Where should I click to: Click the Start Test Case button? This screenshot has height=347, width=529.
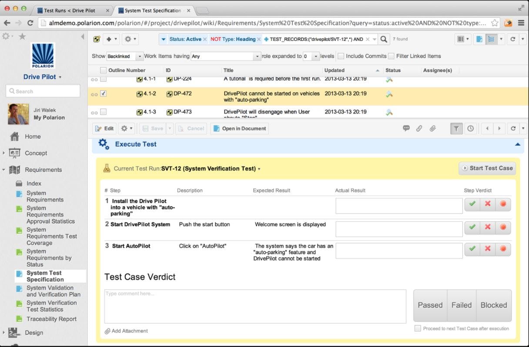click(487, 168)
